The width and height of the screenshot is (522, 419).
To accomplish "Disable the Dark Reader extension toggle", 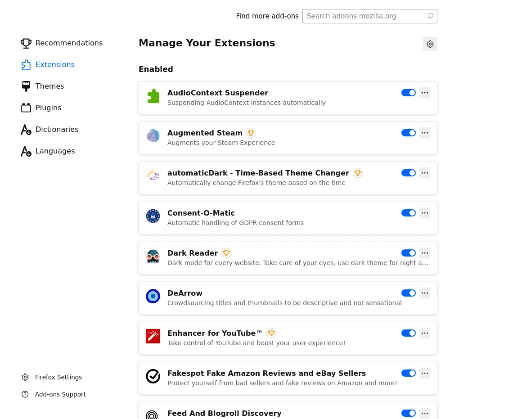I will coord(409,253).
